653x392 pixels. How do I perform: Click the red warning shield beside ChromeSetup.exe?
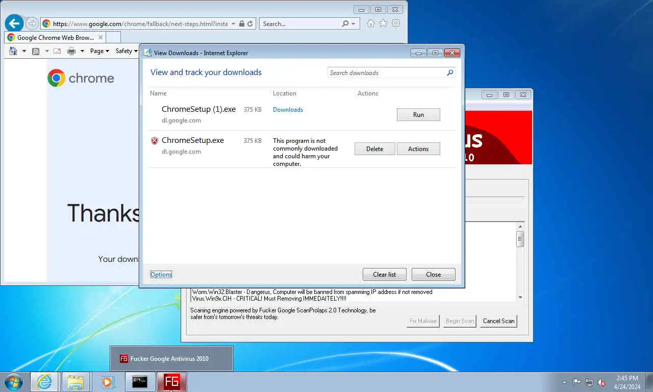155,141
